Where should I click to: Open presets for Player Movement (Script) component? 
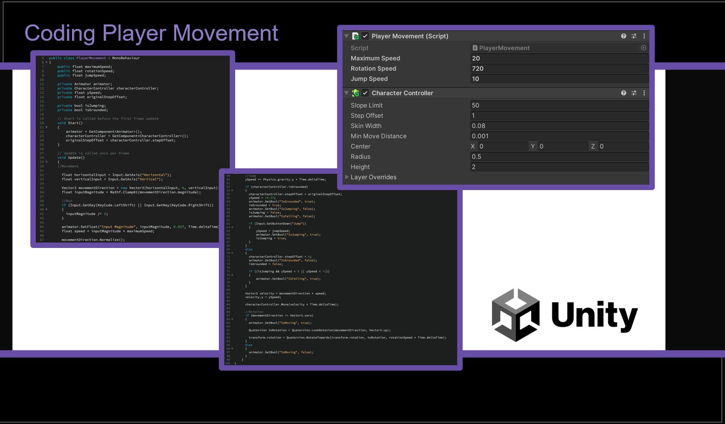click(x=634, y=36)
